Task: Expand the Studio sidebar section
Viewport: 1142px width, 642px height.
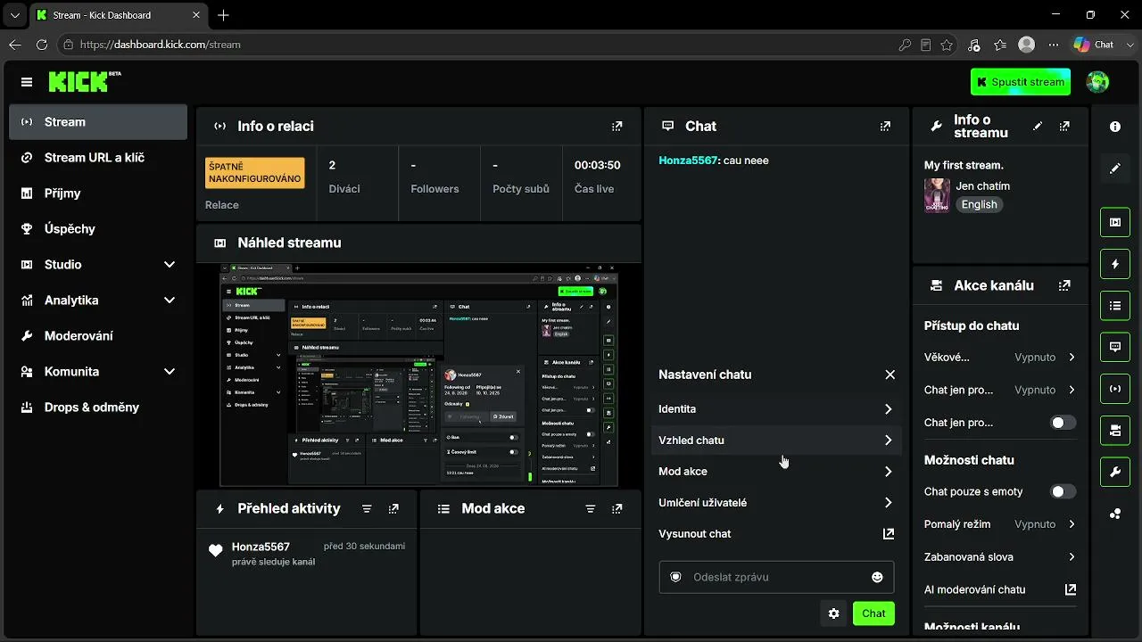Action: click(98, 265)
